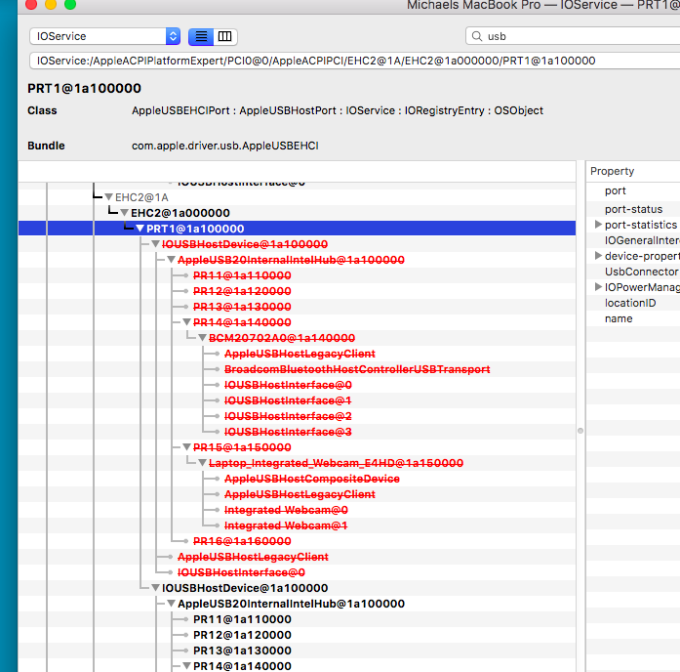Select the BroadcomBluetoothHostControllerUSBTransport entry

click(x=357, y=369)
